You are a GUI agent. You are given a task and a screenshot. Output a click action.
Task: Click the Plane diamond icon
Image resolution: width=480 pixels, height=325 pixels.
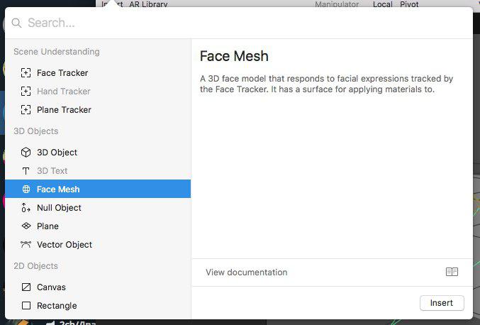click(26, 226)
